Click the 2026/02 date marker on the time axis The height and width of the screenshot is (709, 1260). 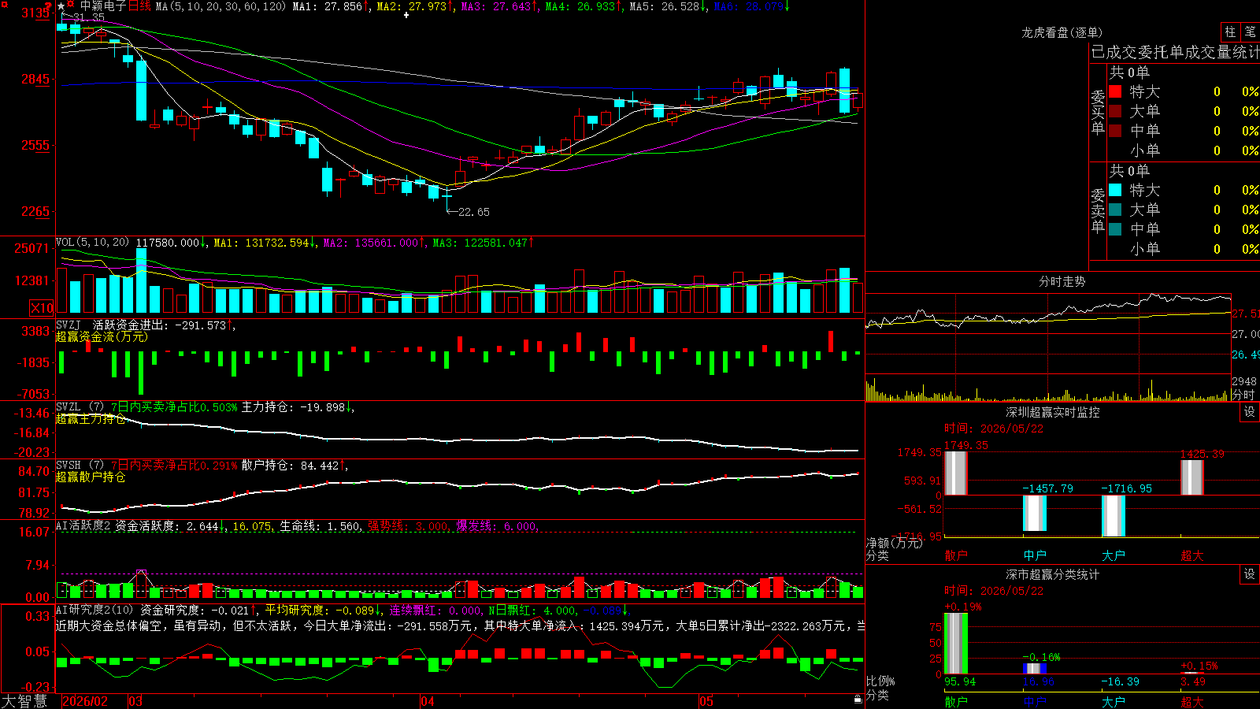(x=85, y=701)
